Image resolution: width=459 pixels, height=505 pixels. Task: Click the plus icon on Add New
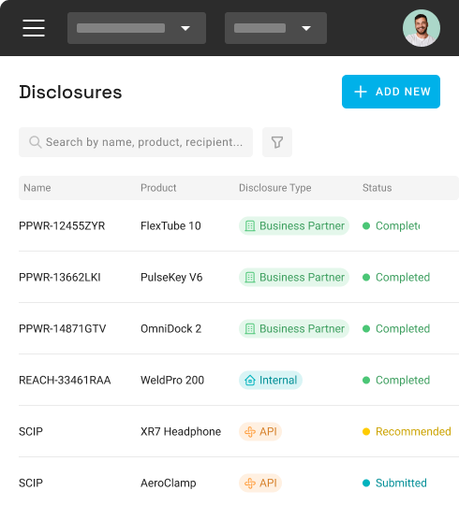coord(361,92)
